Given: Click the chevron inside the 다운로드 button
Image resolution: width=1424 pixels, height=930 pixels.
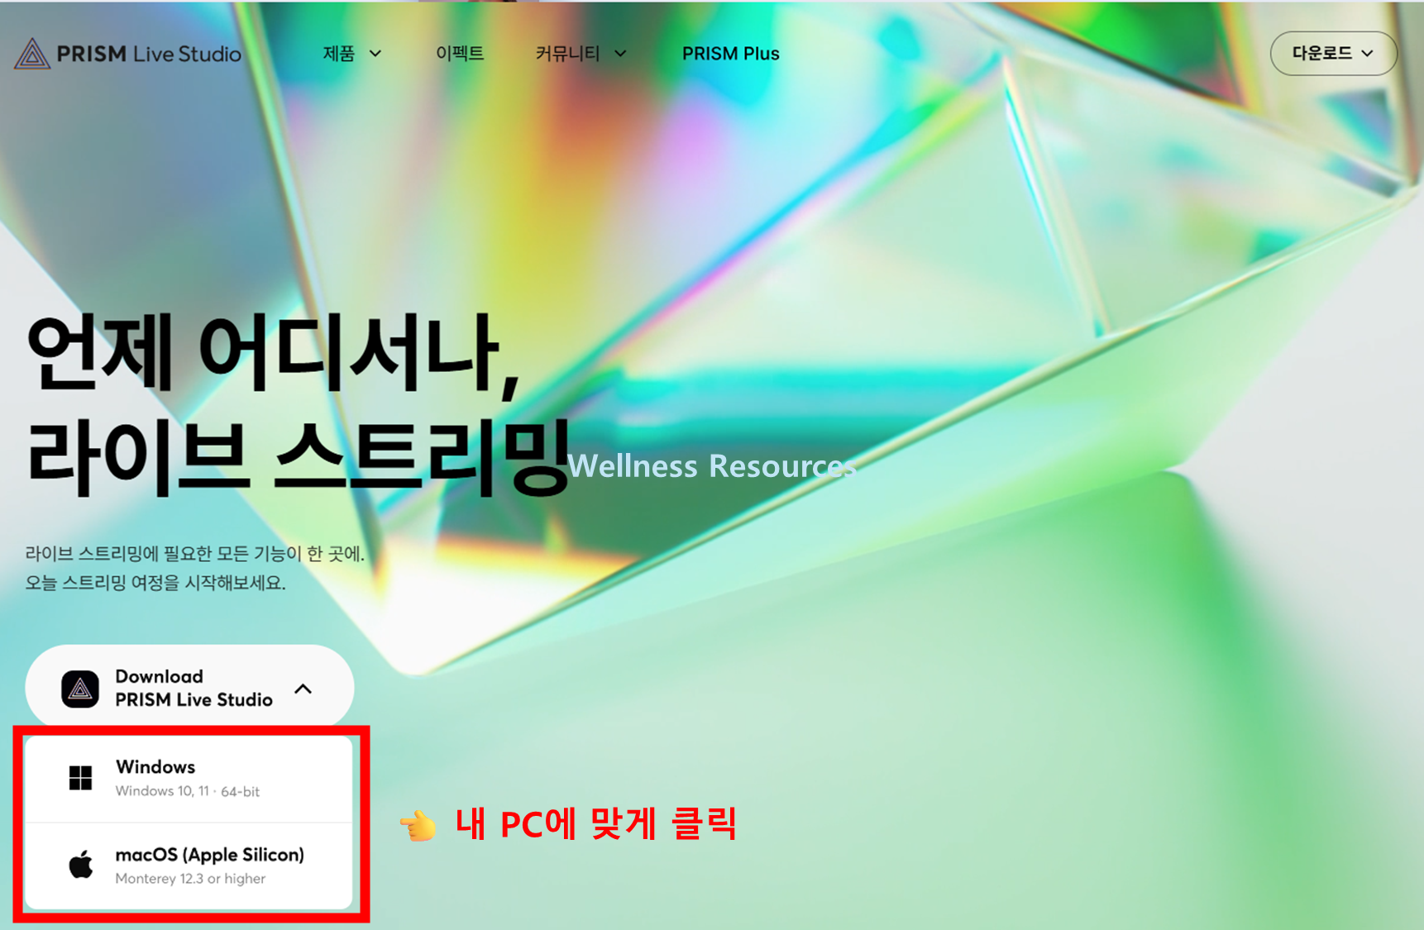Looking at the screenshot, I should (x=1368, y=54).
